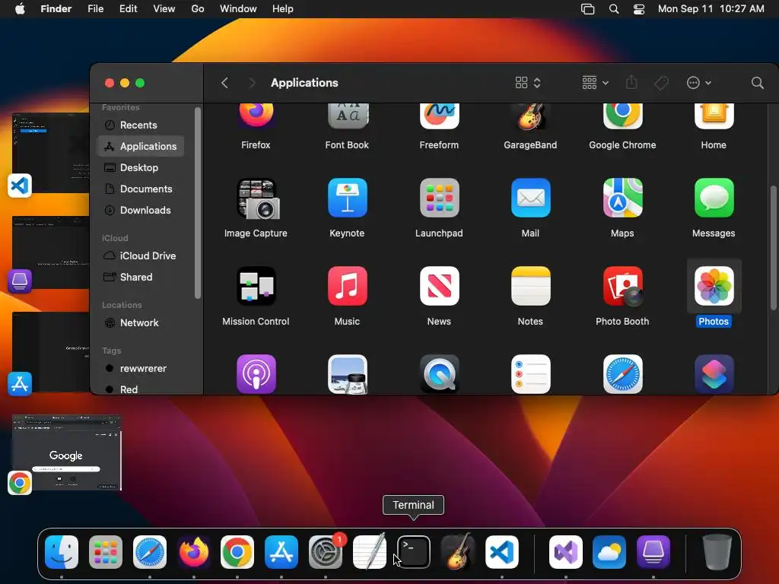The height and width of the screenshot is (584, 779).
Task: Select the Photos app icon
Action: pos(714,286)
